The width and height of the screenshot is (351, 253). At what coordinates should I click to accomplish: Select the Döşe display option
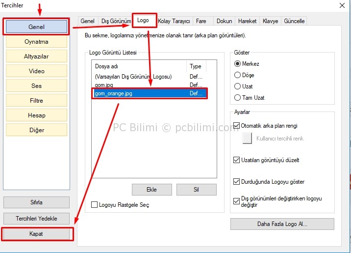(x=237, y=75)
